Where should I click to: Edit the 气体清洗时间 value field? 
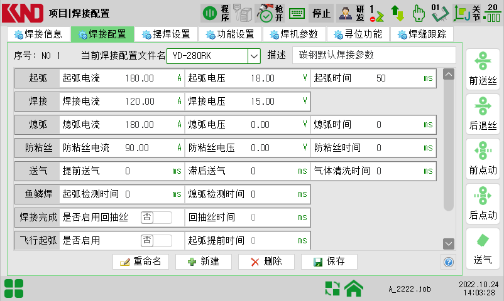[379, 171]
